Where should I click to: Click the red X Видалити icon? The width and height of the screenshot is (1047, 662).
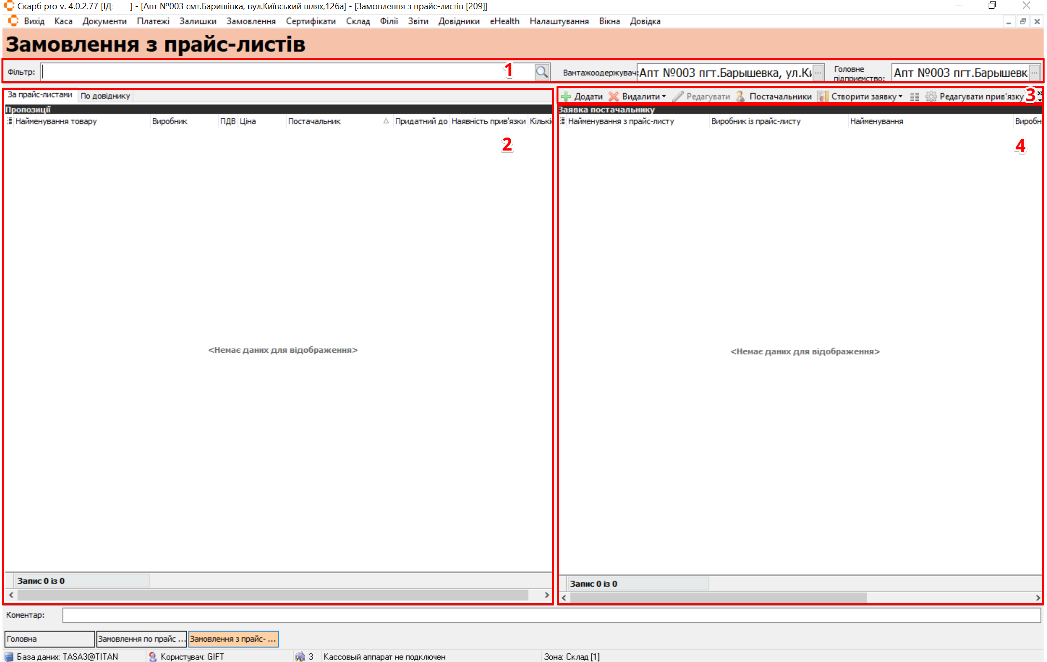[x=613, y=97]
